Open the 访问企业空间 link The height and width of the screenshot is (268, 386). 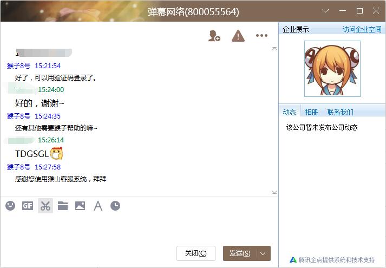pyautogui.click(x=362, y=30)
